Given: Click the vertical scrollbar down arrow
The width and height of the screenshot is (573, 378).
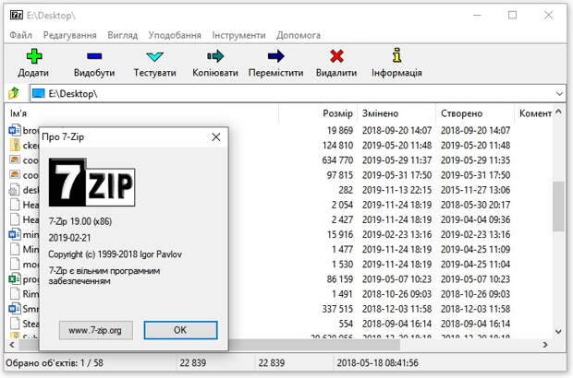Looking at the screenshot, I should [558, 331].
